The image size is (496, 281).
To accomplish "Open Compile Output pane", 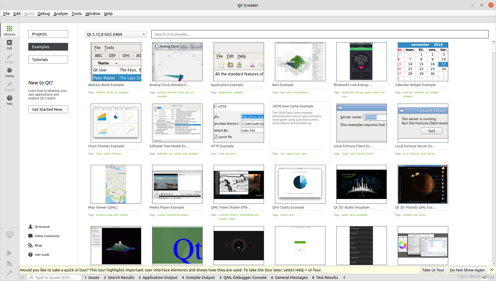I will pos(198,277).
